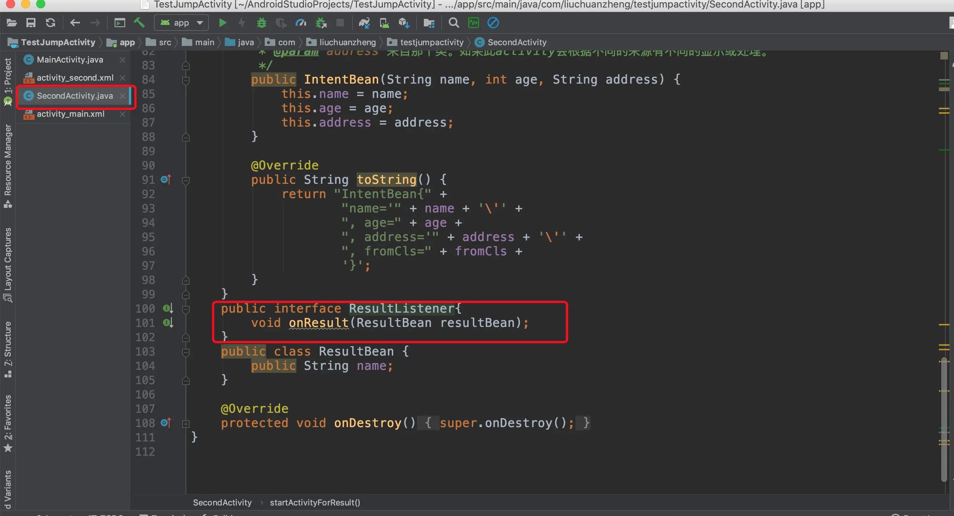This screenshot has height=516, width=954.
Task: Collapse ResultBean class fold at line 103
Action: tap(186, 352)
